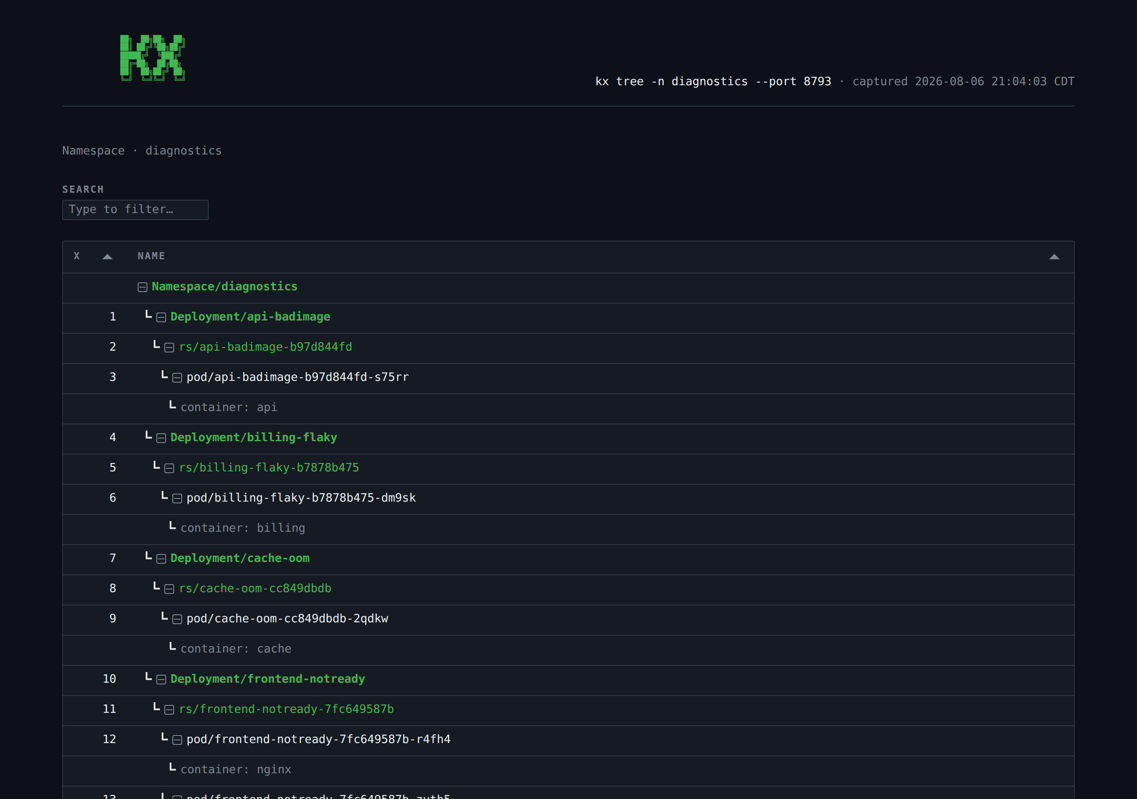The height and width of the screenshot is (799, 1137).
Task: Click the KX logo
Action: point(152,57)
